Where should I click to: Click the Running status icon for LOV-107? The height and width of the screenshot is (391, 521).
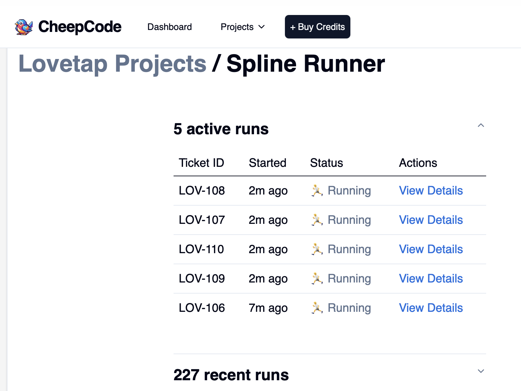317,220
